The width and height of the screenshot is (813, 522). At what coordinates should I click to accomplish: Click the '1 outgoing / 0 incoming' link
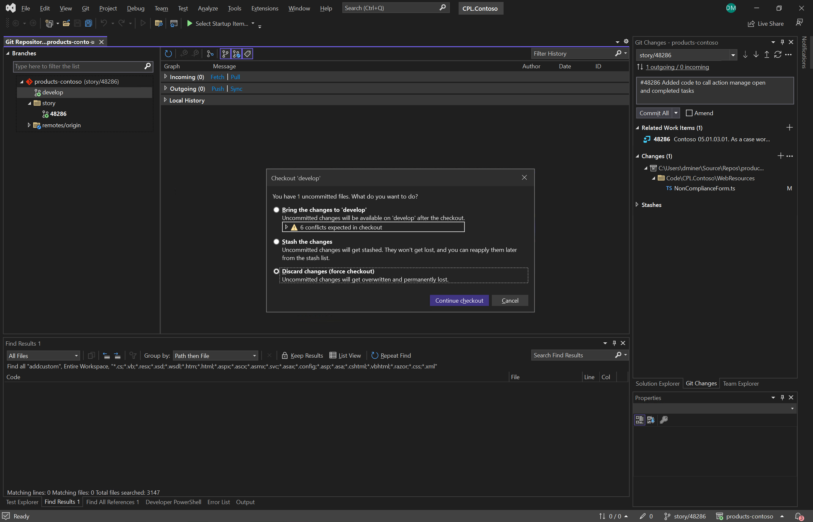tap(677, 67)
